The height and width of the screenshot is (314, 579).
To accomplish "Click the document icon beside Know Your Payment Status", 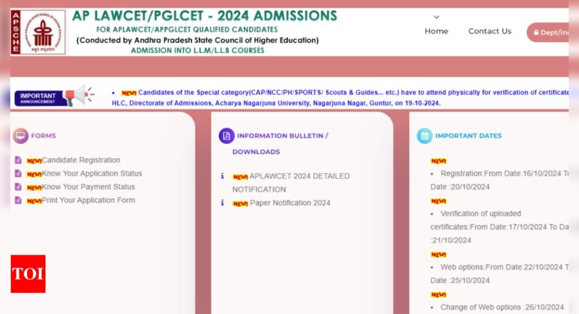I will tap(18, 187).
